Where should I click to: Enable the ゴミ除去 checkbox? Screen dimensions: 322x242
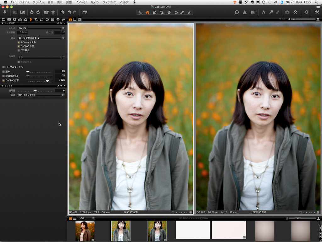click(x=19, y=50)
